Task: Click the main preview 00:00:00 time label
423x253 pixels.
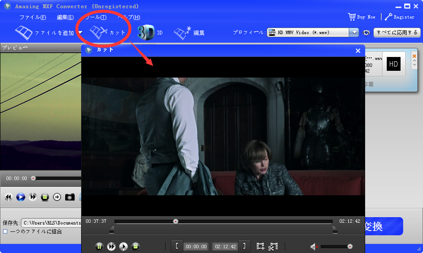Action: click(x=17, y=179)
